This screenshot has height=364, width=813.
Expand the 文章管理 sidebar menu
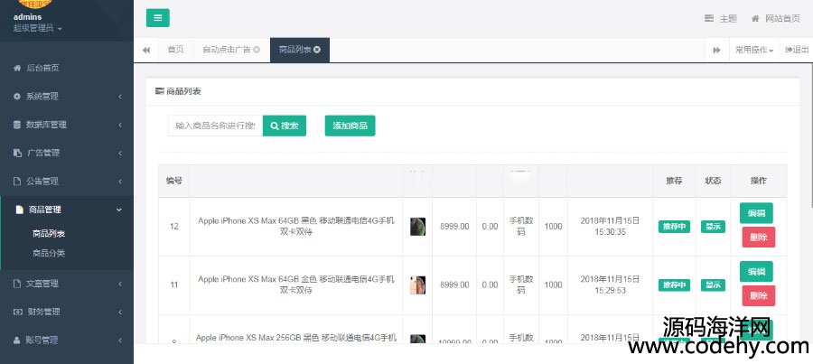tap(66, 284)
